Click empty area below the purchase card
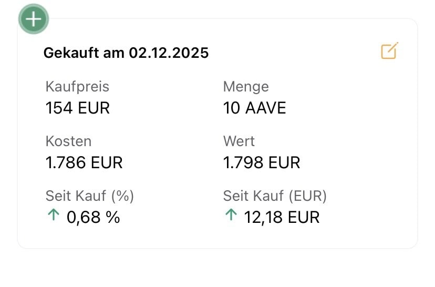The height and width of the screenshot is (287, 435). [x=217, y=269]
